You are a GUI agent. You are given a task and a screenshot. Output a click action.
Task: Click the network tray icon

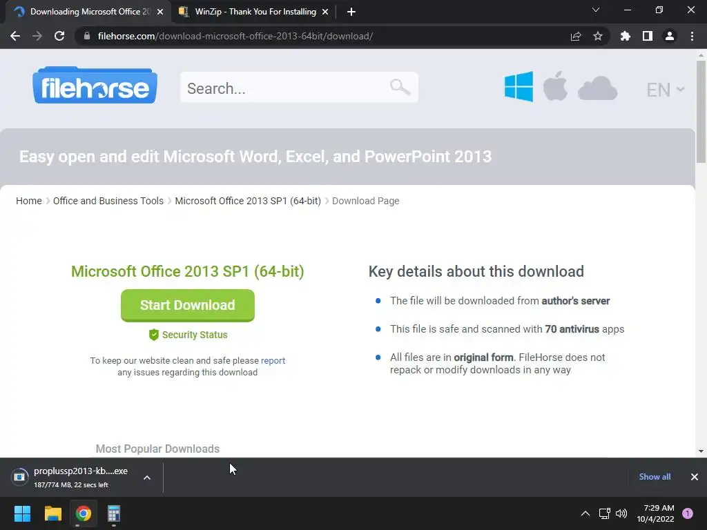604,513
